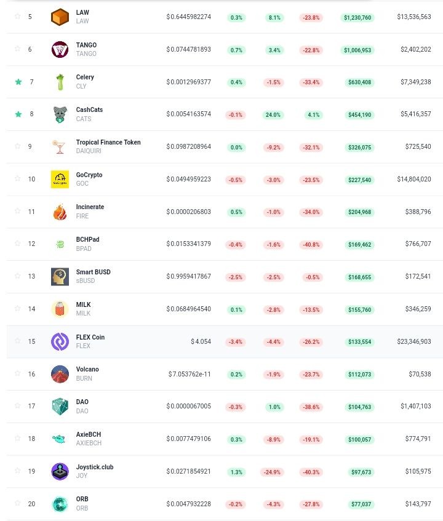Click the MILK bottle thumbnail
The image size is (443, 521).
pyautogui.click(x=60, y=309)
